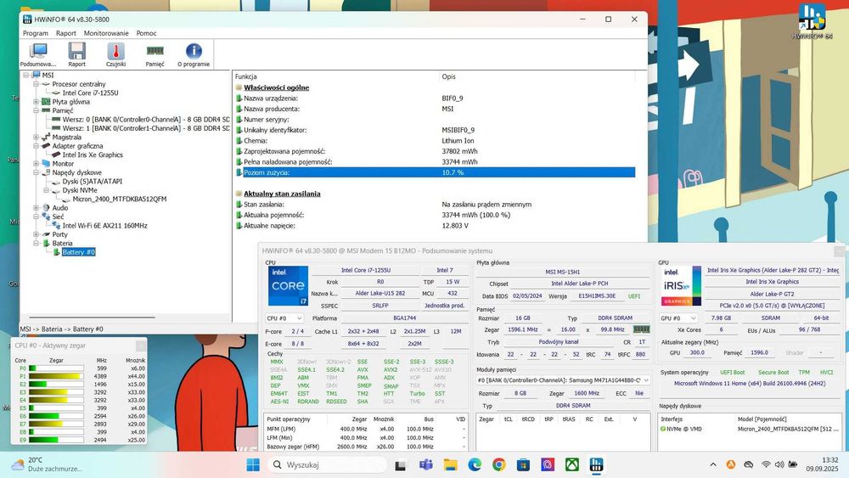Select Micron_2400_MTFDKBA512QFM drive in tree
This screenshot has width=849, height=478.
coord(120,200)
